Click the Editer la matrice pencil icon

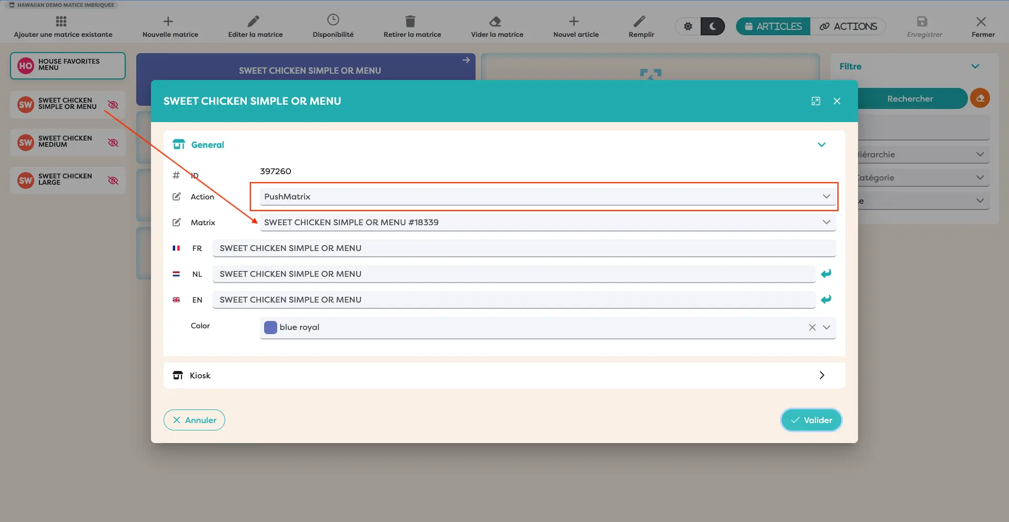254,22
